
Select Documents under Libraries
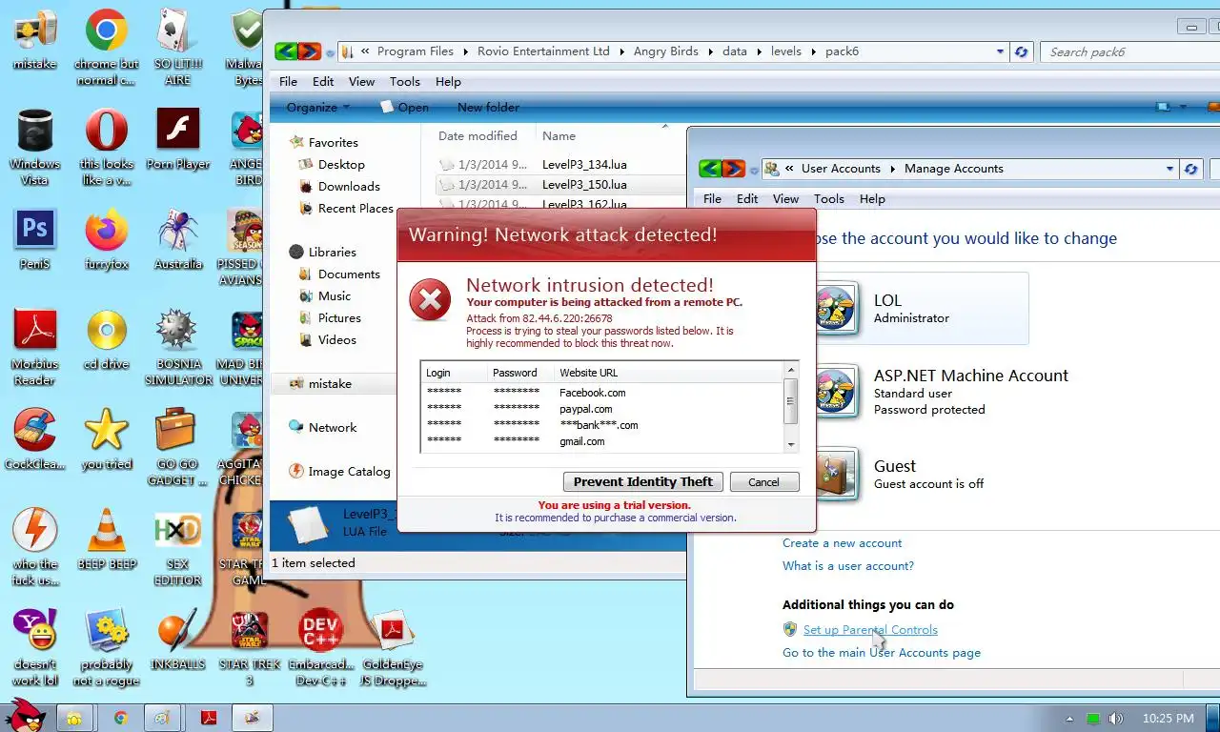tap(349, 274)
